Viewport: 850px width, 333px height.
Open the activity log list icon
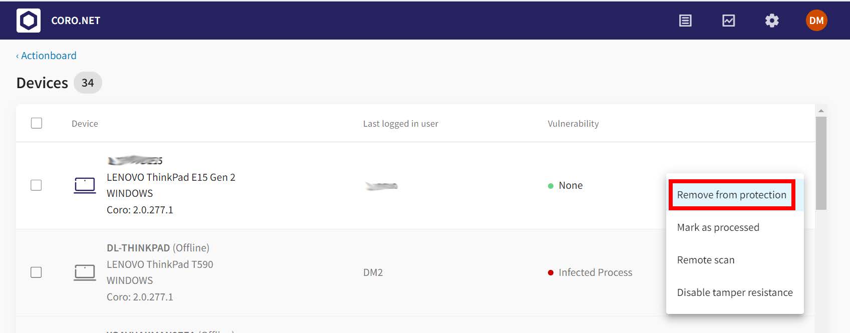(x=685, y=21)
